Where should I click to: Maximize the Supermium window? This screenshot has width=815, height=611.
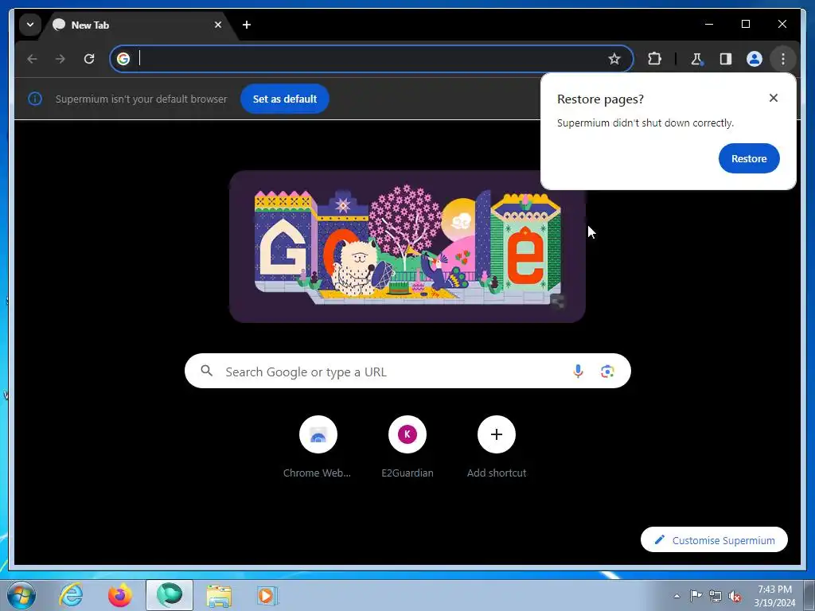(745, 24)
